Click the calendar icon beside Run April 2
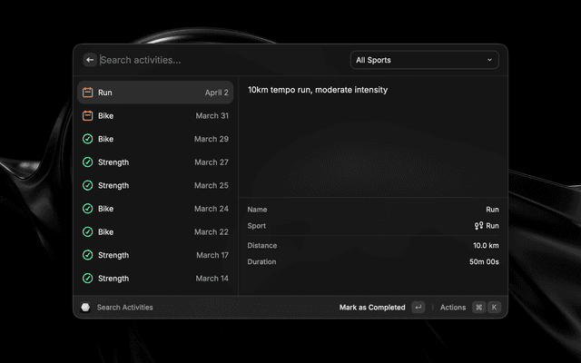The height and width of the screenshot is (363, 581). click(x=88, y=93)
